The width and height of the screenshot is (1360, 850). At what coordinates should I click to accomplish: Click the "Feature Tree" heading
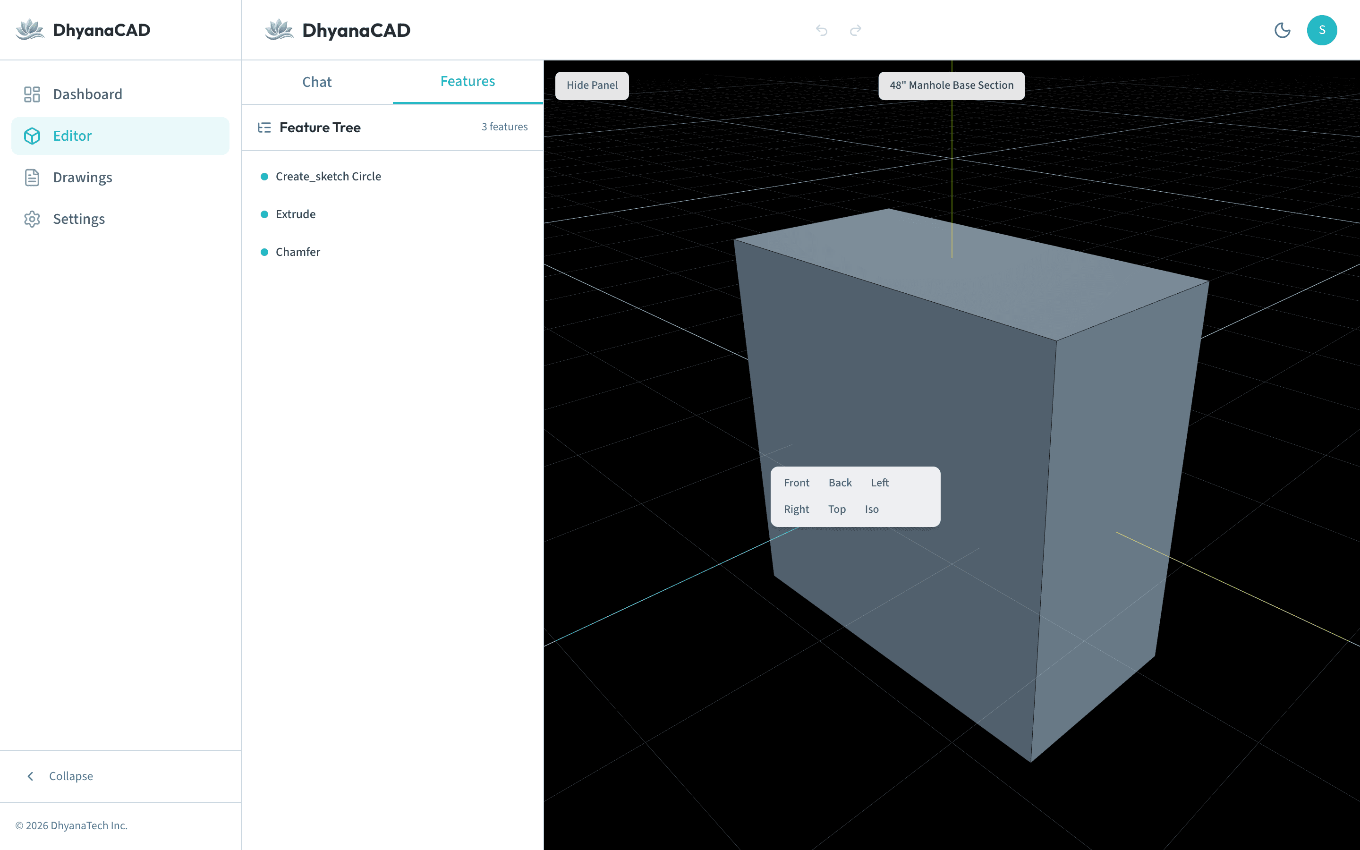320,127
